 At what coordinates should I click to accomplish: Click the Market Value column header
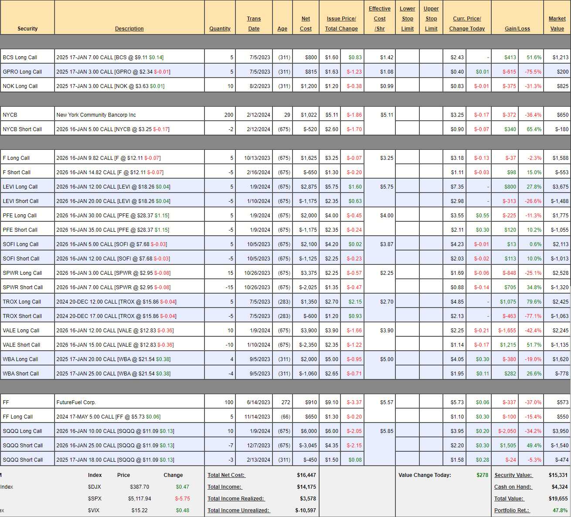tap(557, 24)
